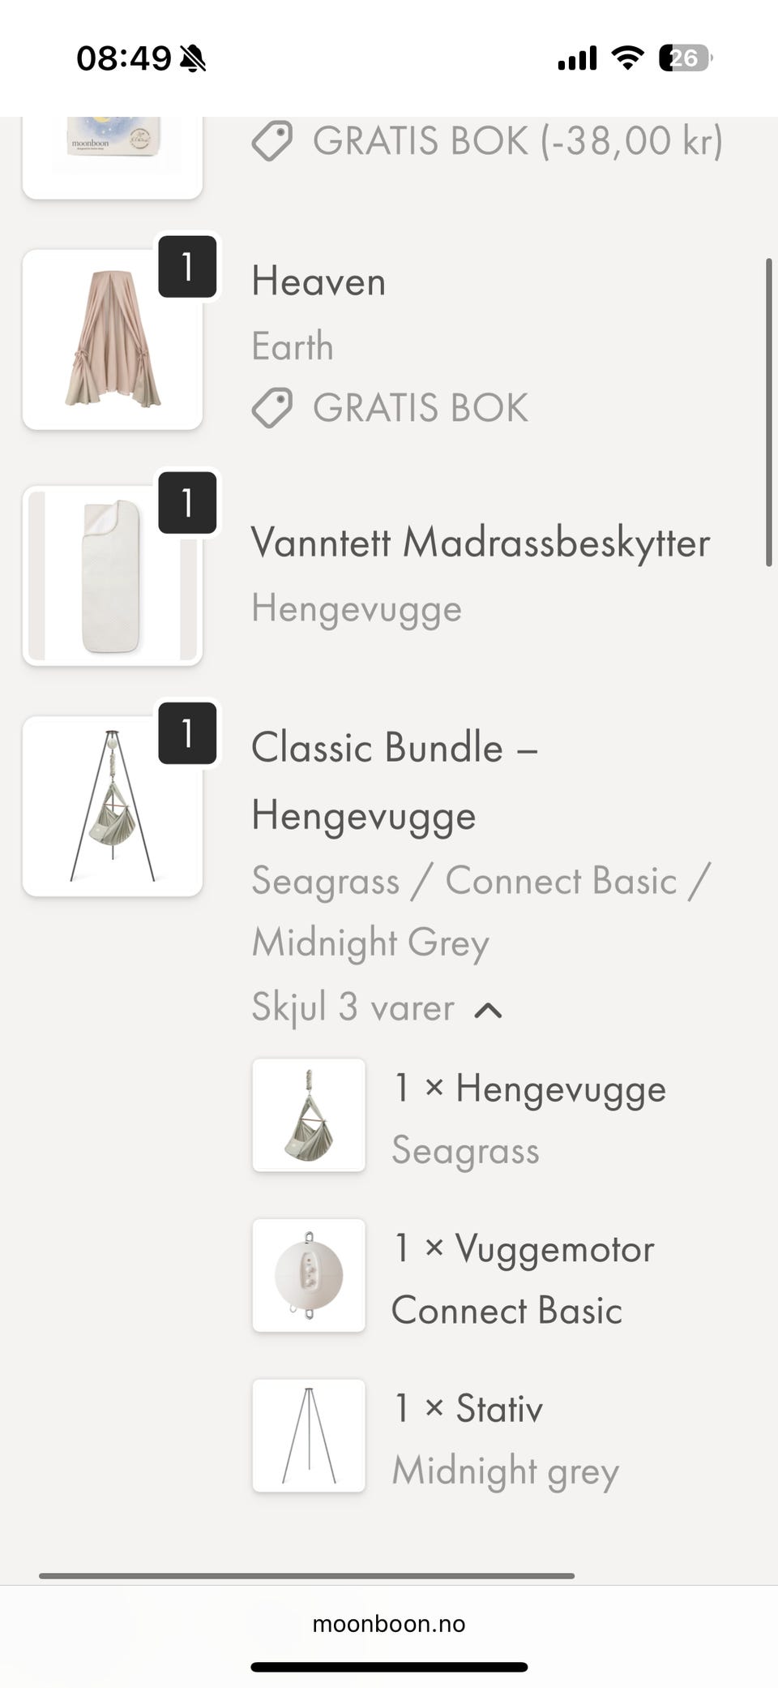778x1688 pixels.
Task: Tap the Wi-Fi status icon
Action: coord(626,58)
